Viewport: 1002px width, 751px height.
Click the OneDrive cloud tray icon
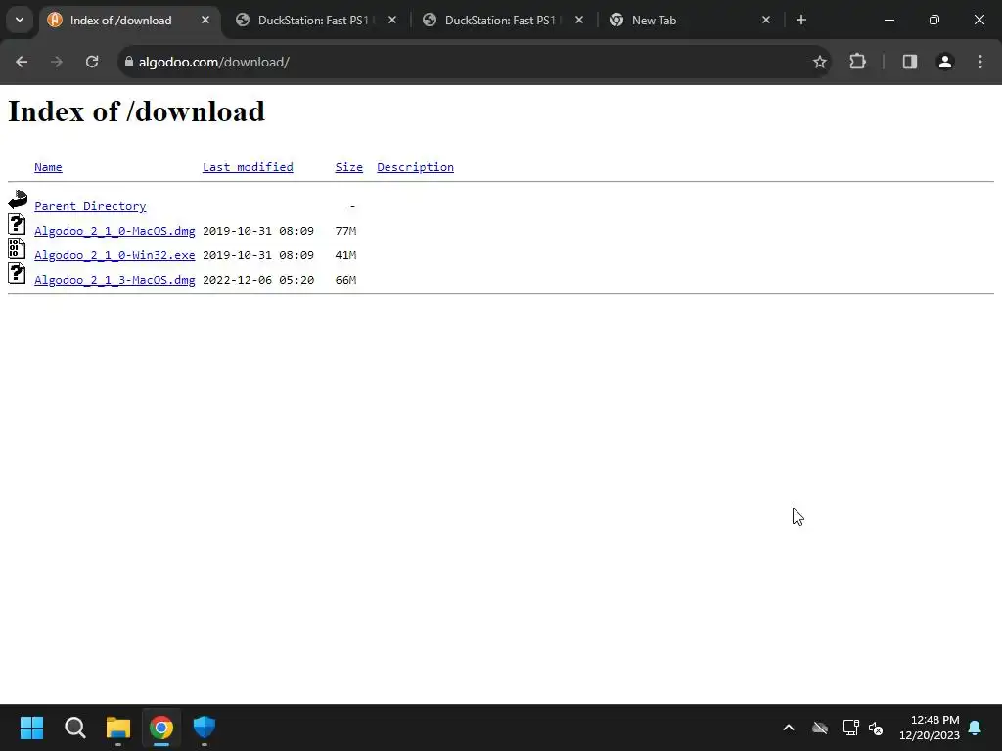click(x=820, y=728)
